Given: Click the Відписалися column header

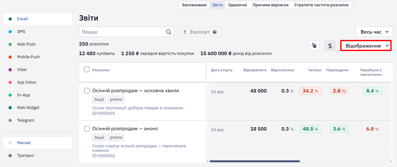Looking at the screenshot, I should click(282, 70).
